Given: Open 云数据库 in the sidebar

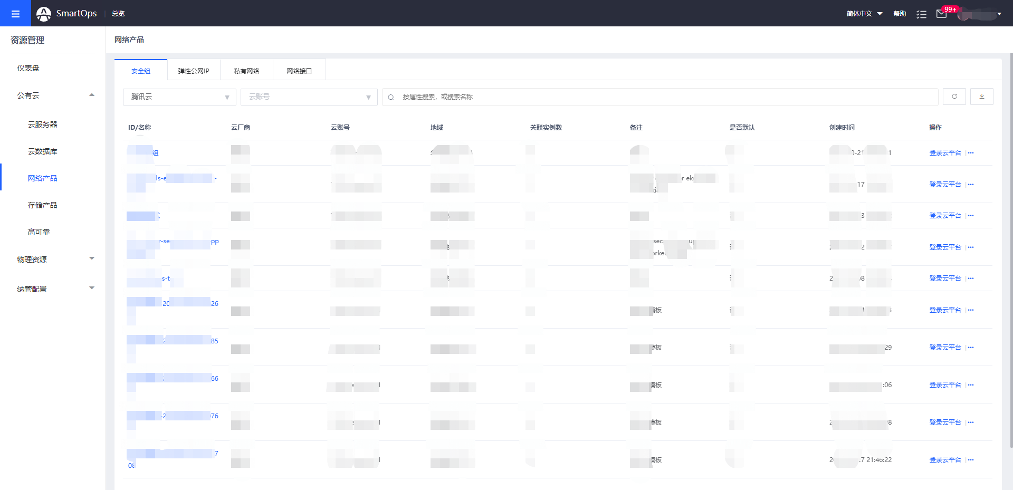Looking at the screenshot, I should coord(43,151).
